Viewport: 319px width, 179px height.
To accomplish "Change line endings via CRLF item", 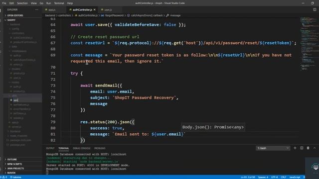I will coord(284,177).
